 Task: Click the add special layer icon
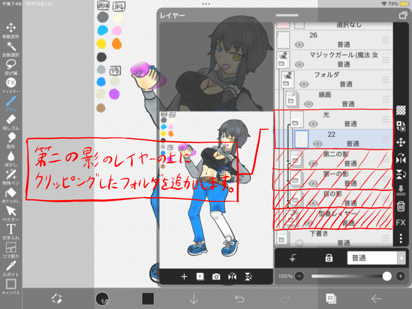[200, 277]
